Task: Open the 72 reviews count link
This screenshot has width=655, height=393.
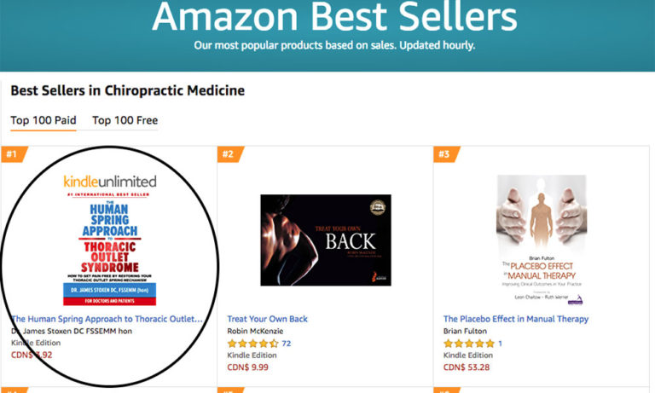Action: click(x=287, y=344)
